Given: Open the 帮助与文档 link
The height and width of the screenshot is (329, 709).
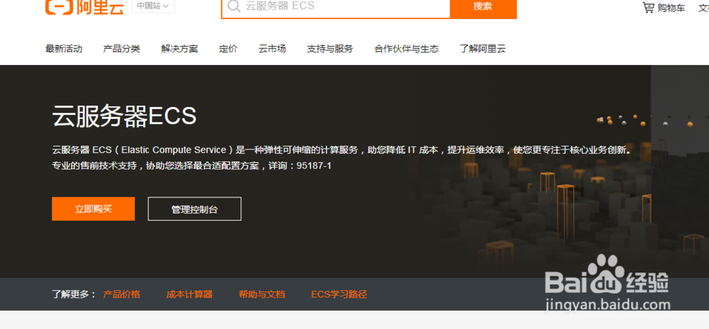Looking at the screenshot, I should [262, 294].
